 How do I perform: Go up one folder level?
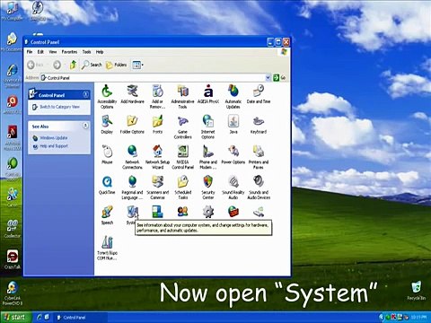73,65
